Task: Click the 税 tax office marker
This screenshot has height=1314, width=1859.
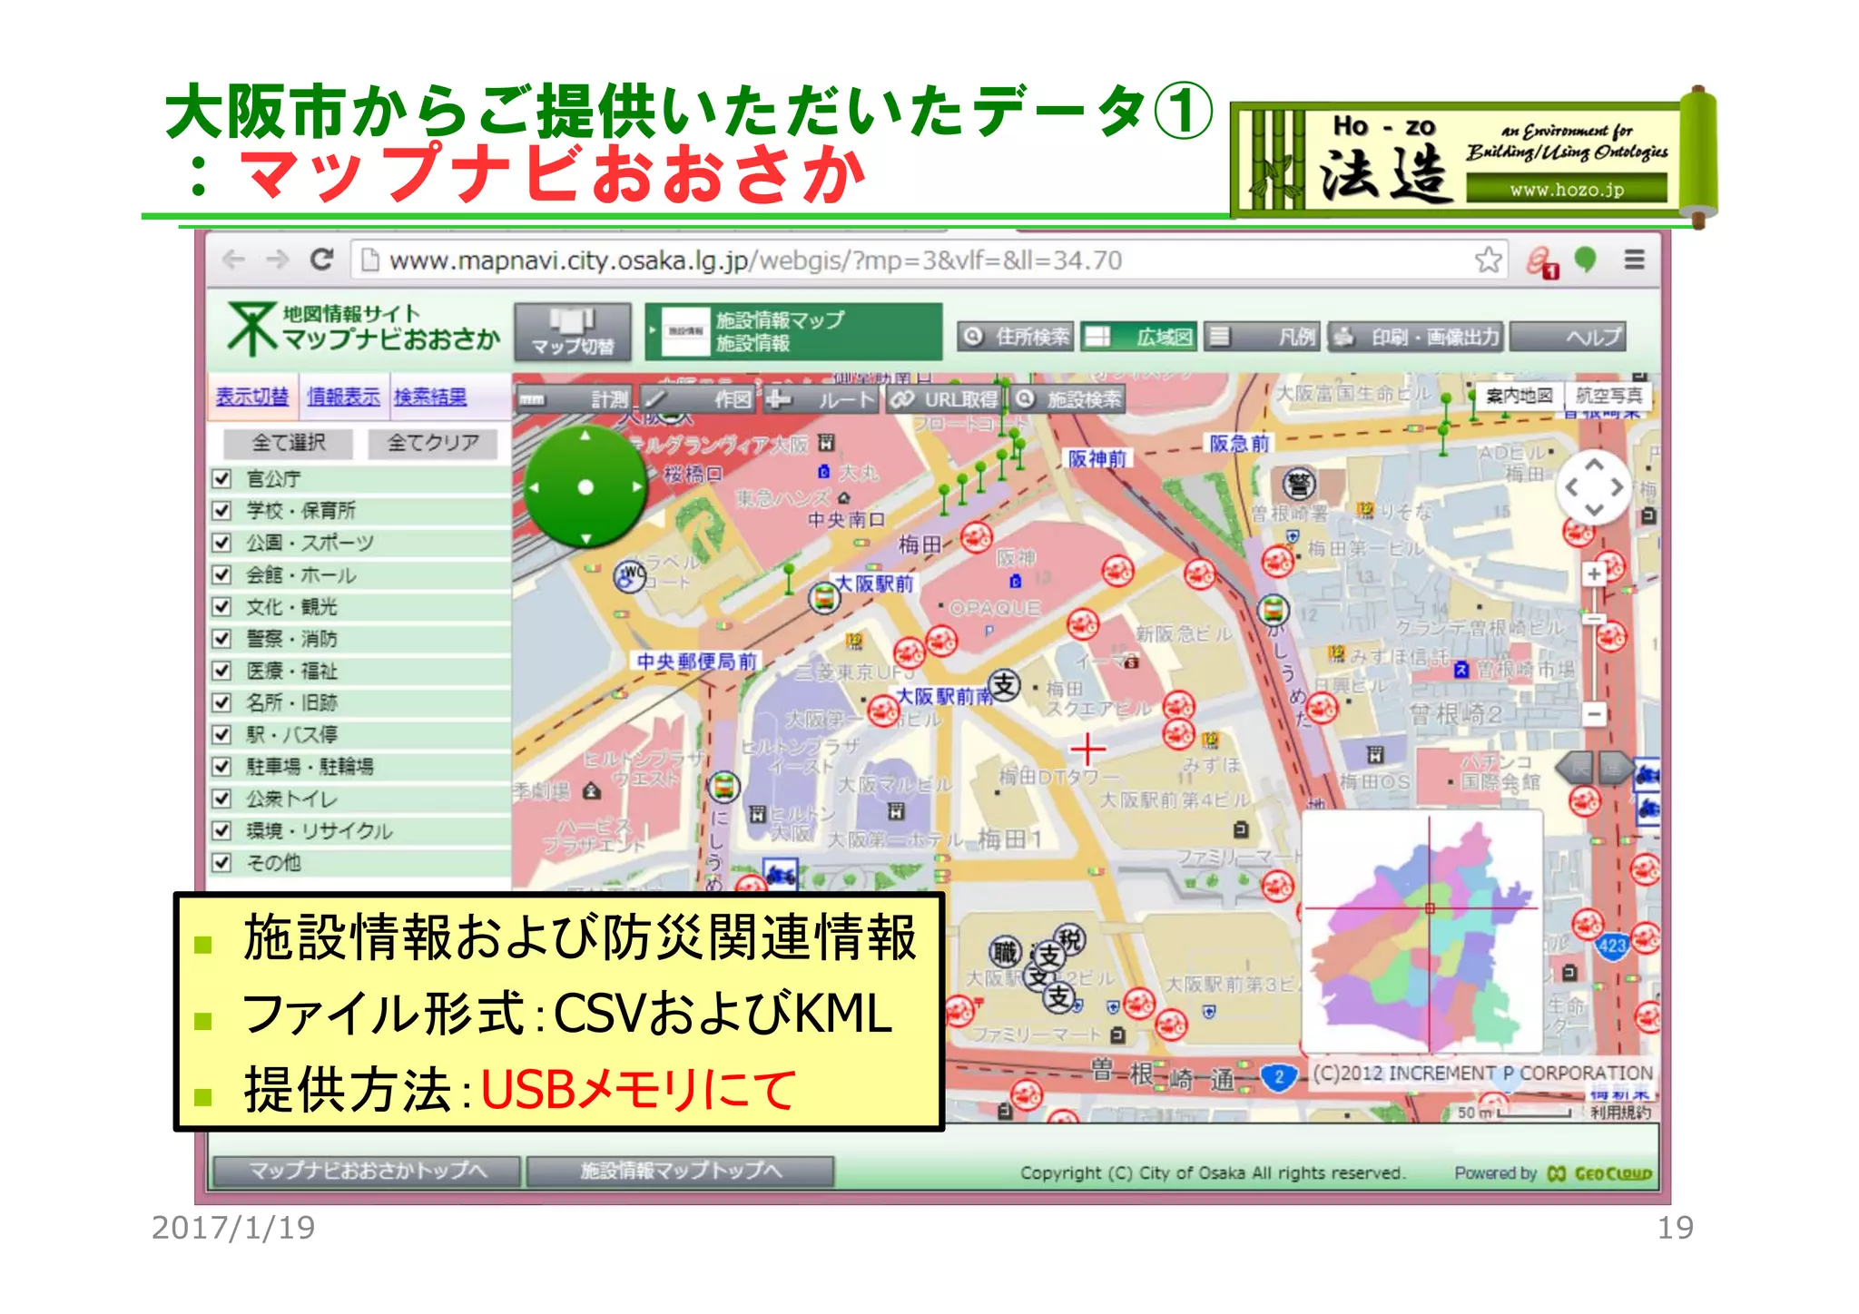Action: pyautogui.click(x=1070, y=939)
